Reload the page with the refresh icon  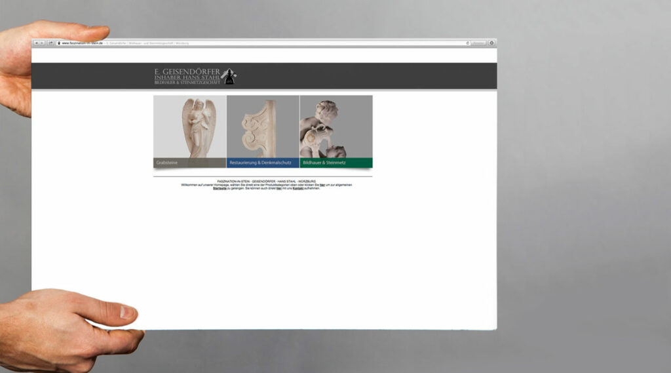coord(468,43)
